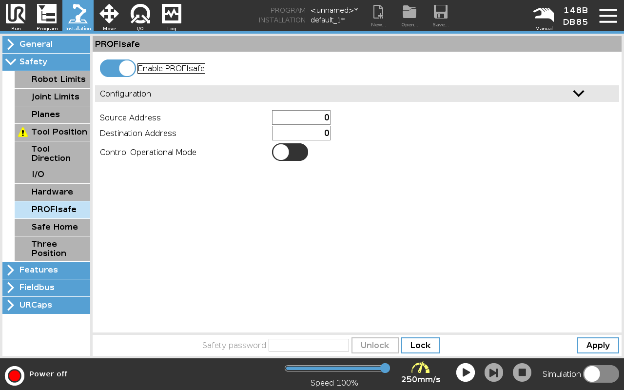Open Planes safety page

coord(52,115)
